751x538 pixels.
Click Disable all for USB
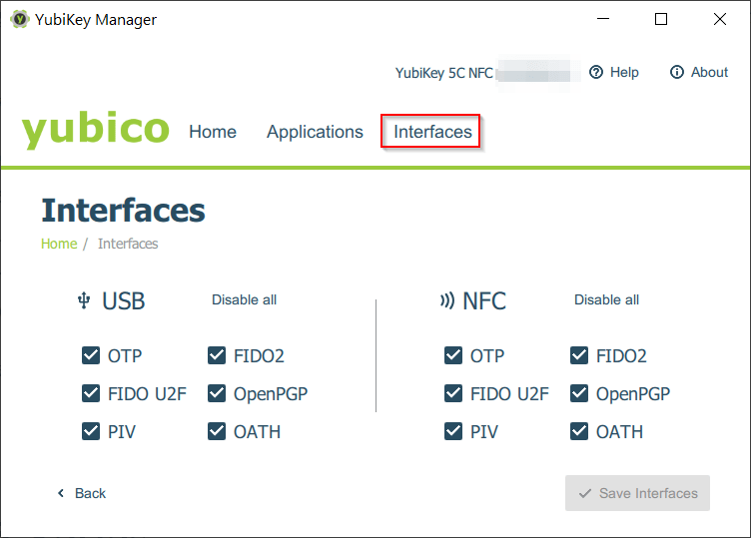tap(244, 299)
